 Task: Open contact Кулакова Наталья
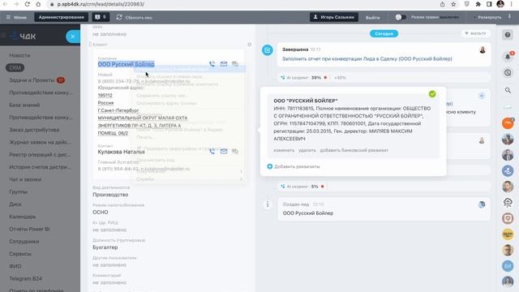click(x=121, y=152)
